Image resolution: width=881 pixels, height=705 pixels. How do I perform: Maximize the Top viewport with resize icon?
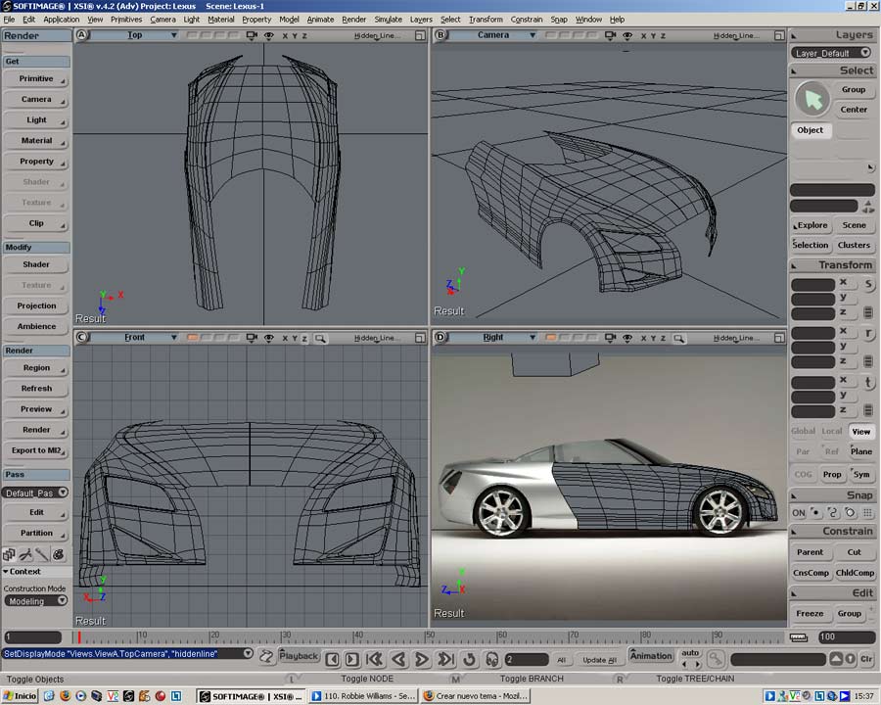(x=420, y=35)
